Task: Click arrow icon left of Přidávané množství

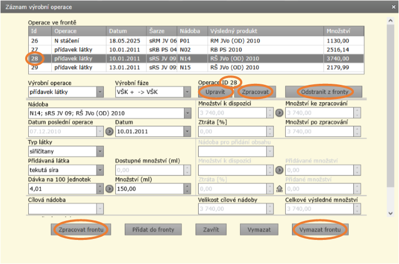Action: [x=278, y=170]
